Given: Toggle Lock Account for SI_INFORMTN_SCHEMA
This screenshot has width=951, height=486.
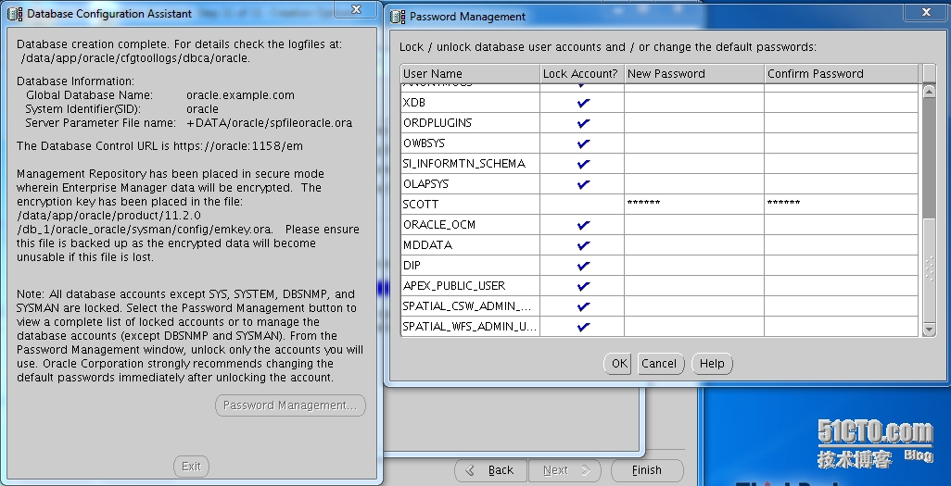Looking at the screenshot, I should 583,164.
